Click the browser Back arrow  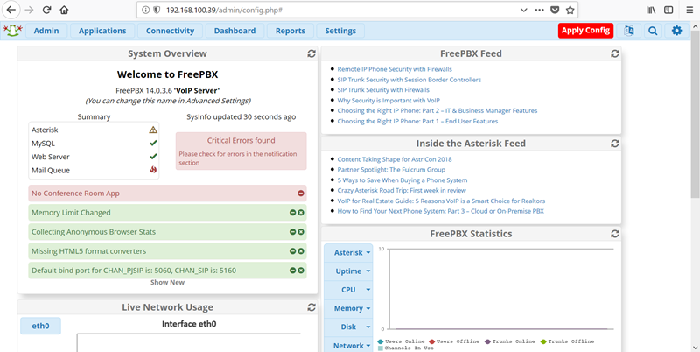(11, 10)
